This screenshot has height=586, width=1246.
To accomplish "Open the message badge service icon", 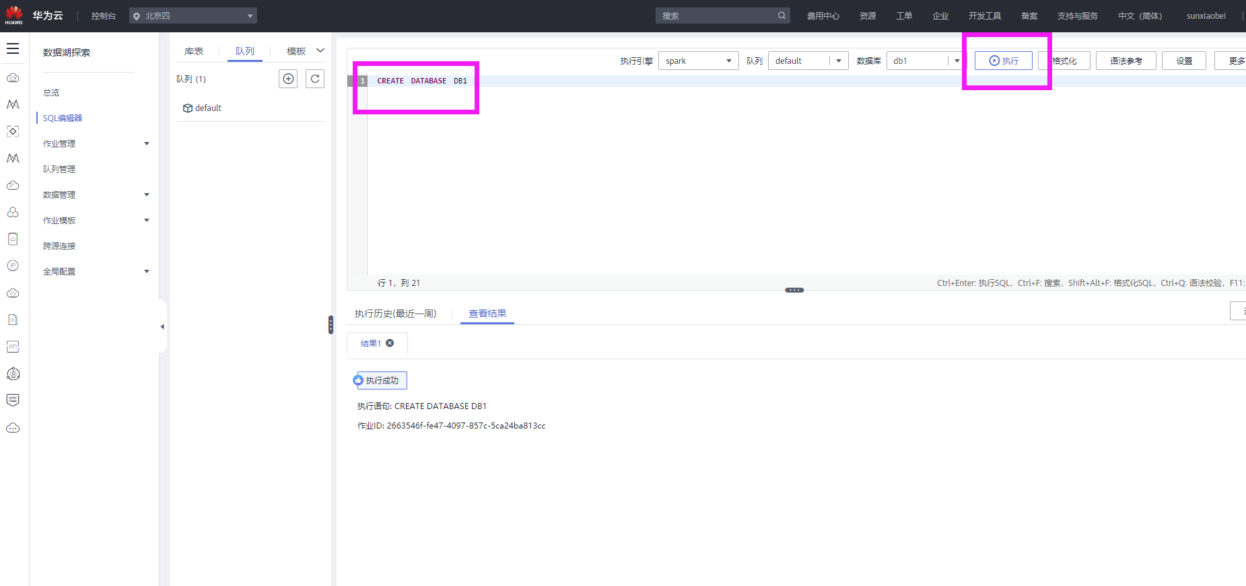I will point(13,400).
